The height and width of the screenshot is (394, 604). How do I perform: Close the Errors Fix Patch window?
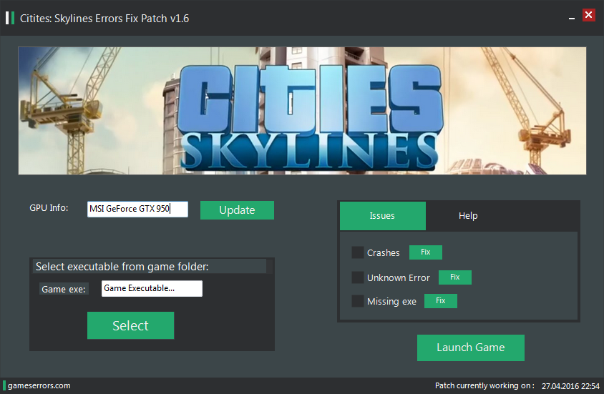coord(588,15)
